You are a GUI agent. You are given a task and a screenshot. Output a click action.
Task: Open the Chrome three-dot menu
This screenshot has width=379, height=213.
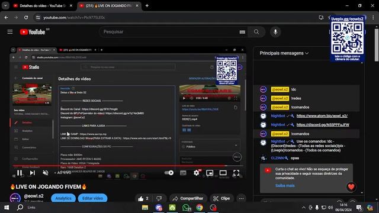tap(373, 17)
